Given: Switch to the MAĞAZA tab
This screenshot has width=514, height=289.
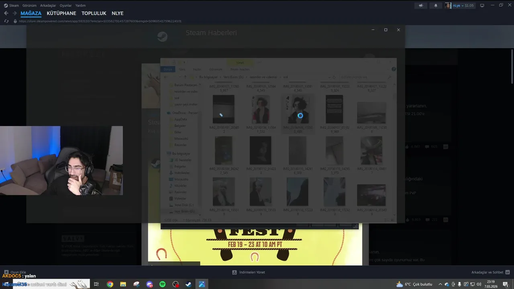Looking at the screenshot, I should [x=31, y=13].
